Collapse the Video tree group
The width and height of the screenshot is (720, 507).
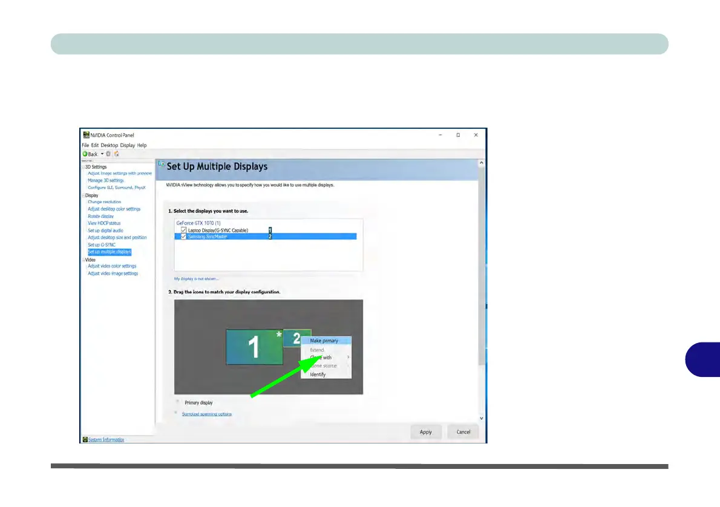click(83, 260)
